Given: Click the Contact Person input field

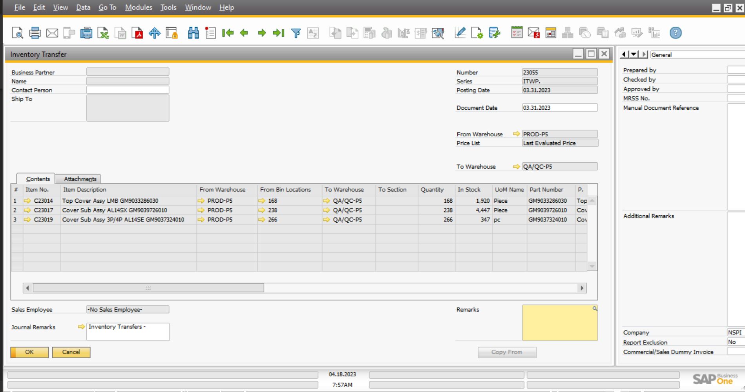Looking at the screenshot, I should [128, 90].
